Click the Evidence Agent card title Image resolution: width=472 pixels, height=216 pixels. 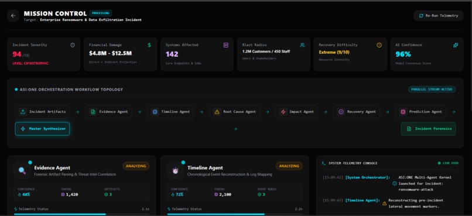pyautogui.click(x=52, y=168)
